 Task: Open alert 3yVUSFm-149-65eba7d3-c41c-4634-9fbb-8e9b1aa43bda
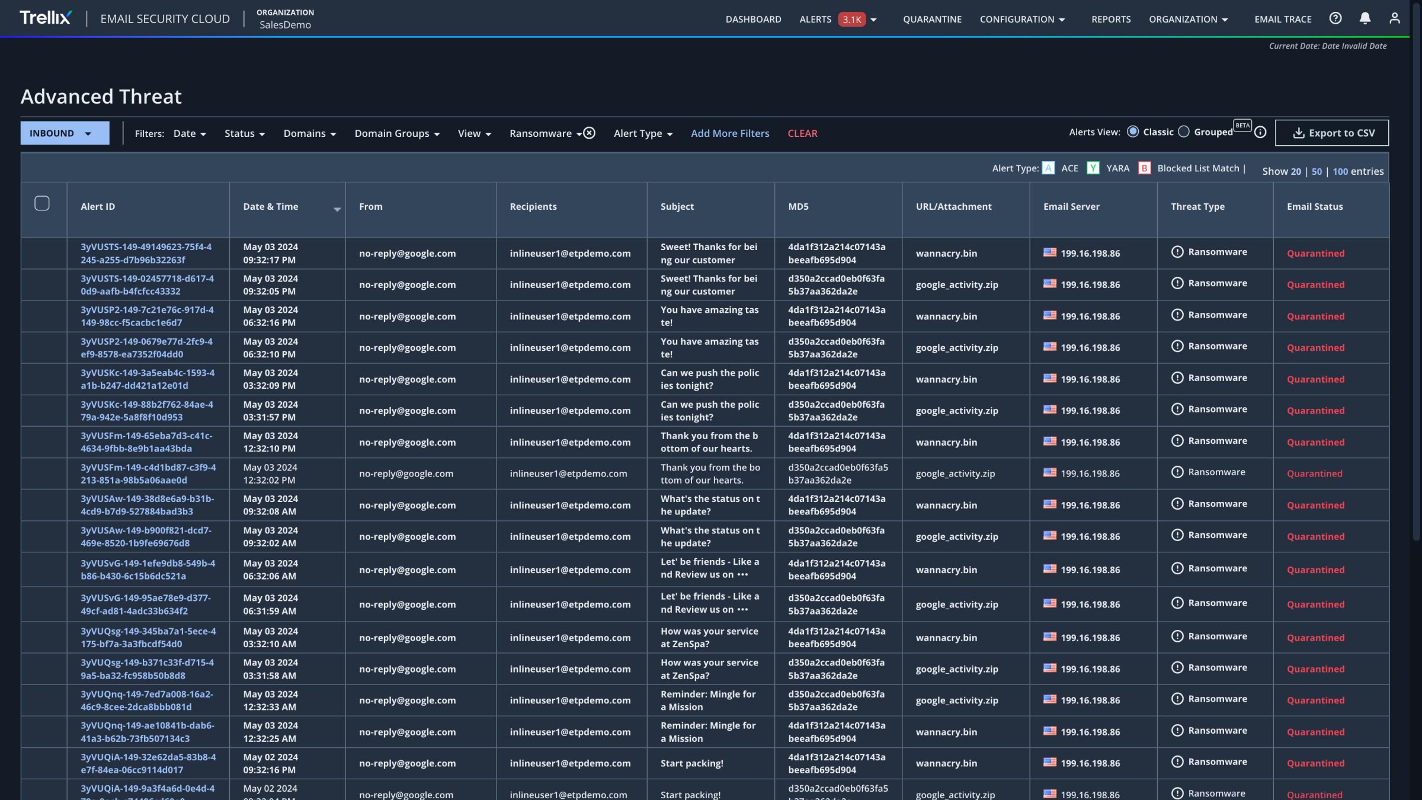point(146,442)
